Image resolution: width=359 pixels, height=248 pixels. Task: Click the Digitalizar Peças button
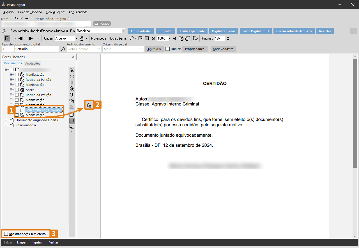(x=224, y=31)
